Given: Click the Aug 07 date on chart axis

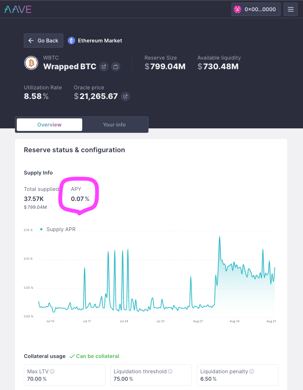Looking at the screenshot, I should point(198,322).
